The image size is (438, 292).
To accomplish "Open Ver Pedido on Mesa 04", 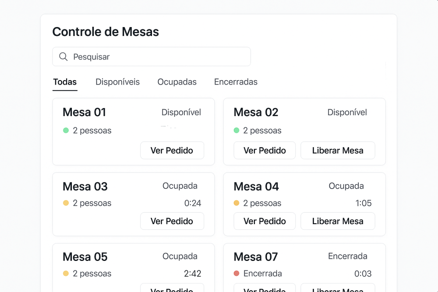I will coord(265,221).
